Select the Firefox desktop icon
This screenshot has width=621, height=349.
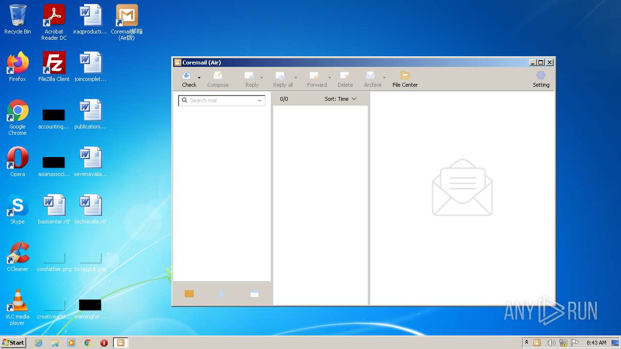[x=17, y=67]
